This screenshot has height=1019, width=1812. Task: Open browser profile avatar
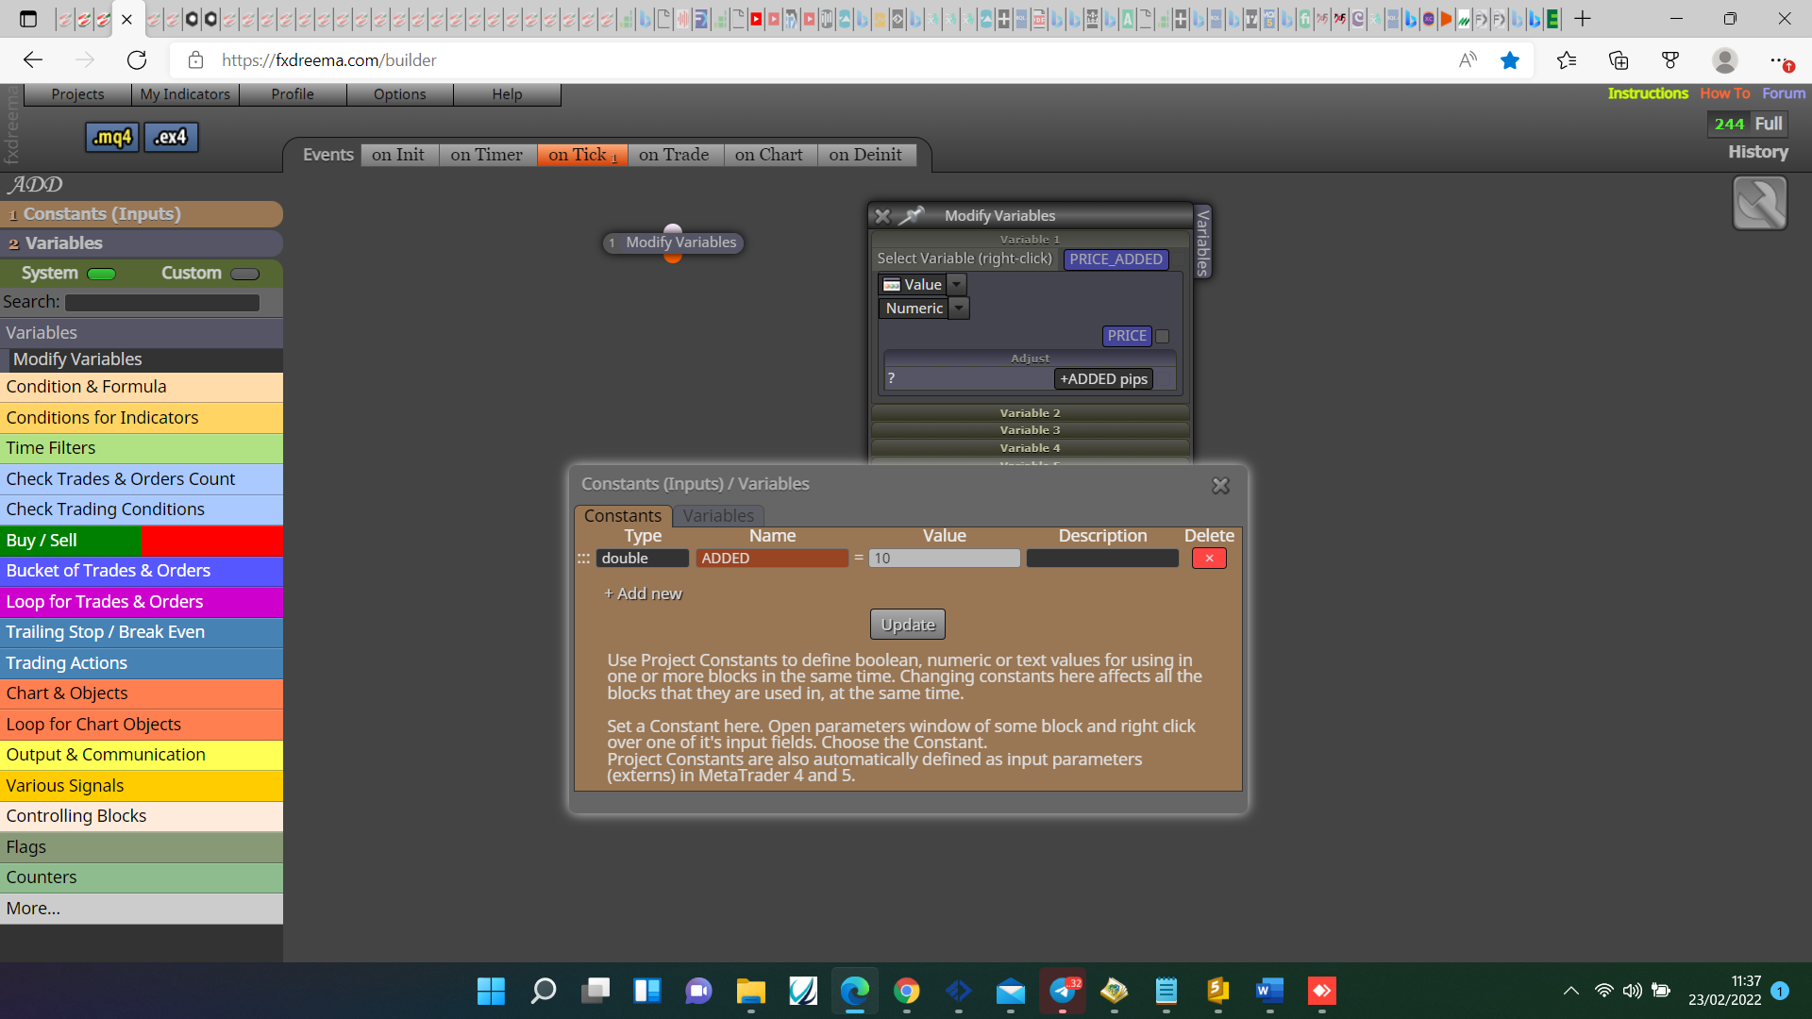[x=1725, y=60]
